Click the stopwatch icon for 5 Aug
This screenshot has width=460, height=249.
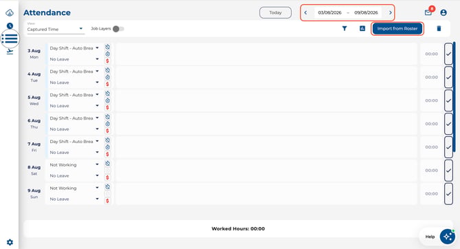(x=108, y=100)
